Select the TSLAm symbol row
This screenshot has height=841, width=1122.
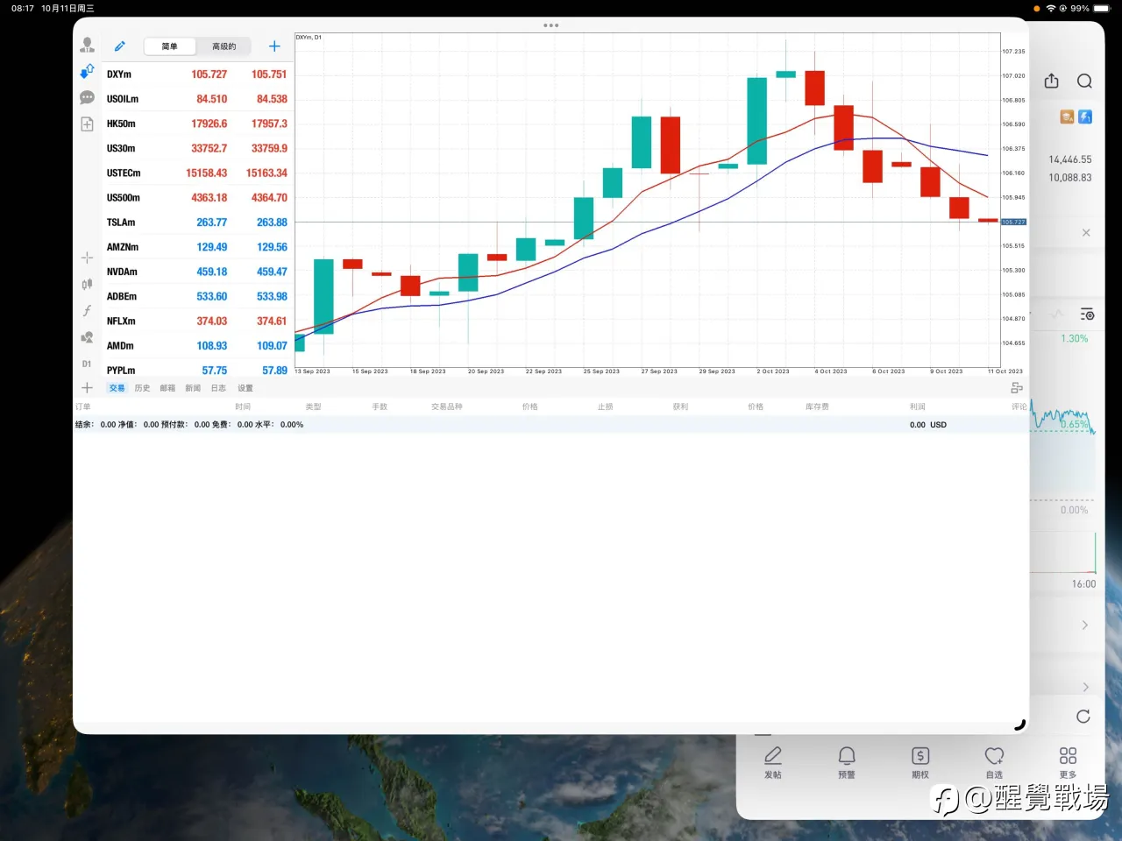point(197,223)
